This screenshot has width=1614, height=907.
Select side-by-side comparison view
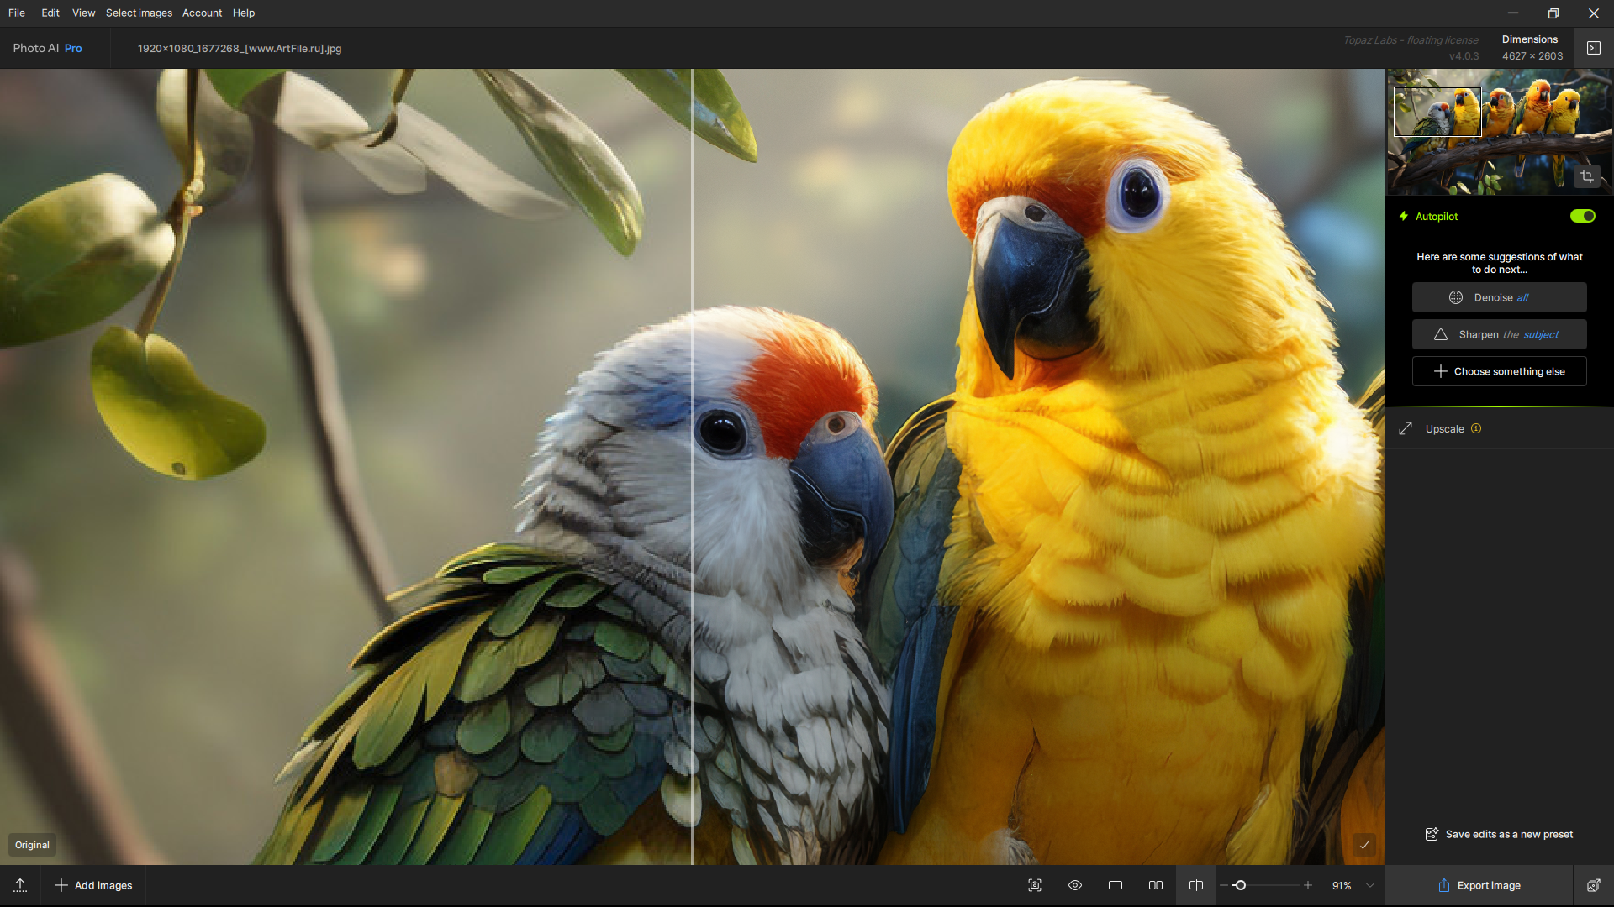pos(1156,885)
